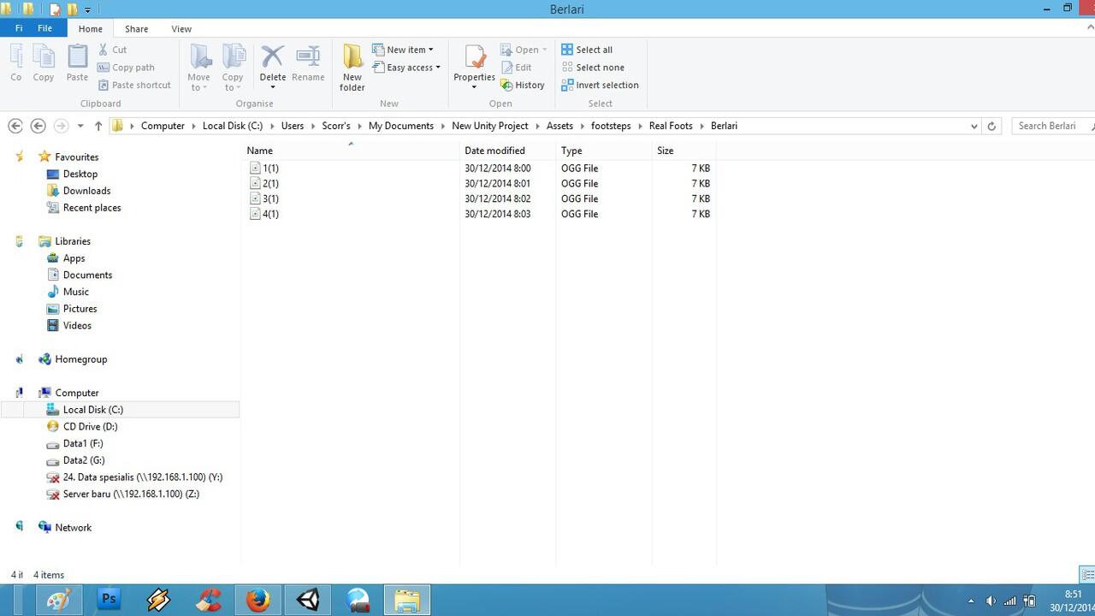Select the 3(1) OGG file icon

(255, 198)
